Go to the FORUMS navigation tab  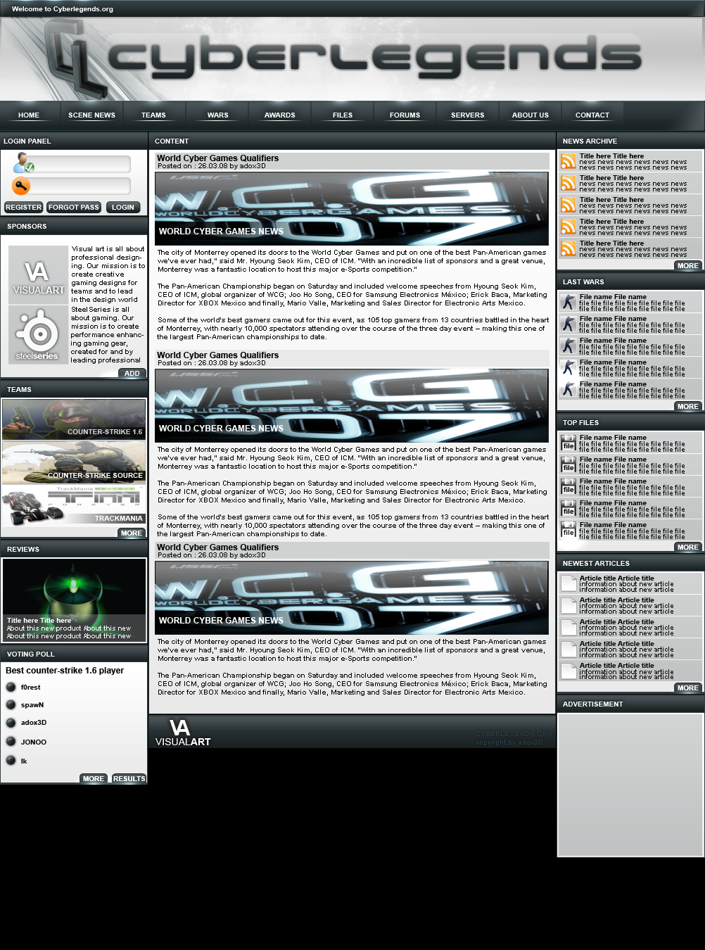pyautogui.click(x=405, y=115)
